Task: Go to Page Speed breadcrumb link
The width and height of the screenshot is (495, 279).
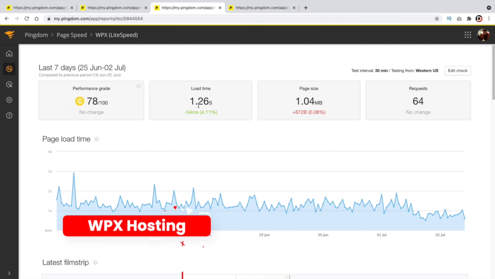Action: tap(72, 35)
